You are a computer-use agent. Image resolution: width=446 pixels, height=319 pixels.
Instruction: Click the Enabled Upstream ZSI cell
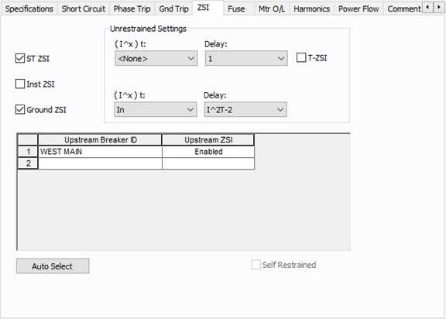(208, 152)
